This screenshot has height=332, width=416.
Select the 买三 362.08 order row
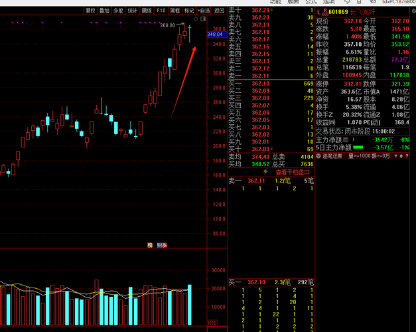[271, 98]
